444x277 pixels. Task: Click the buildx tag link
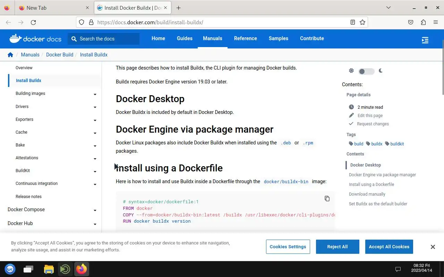[x=374, y=144]
